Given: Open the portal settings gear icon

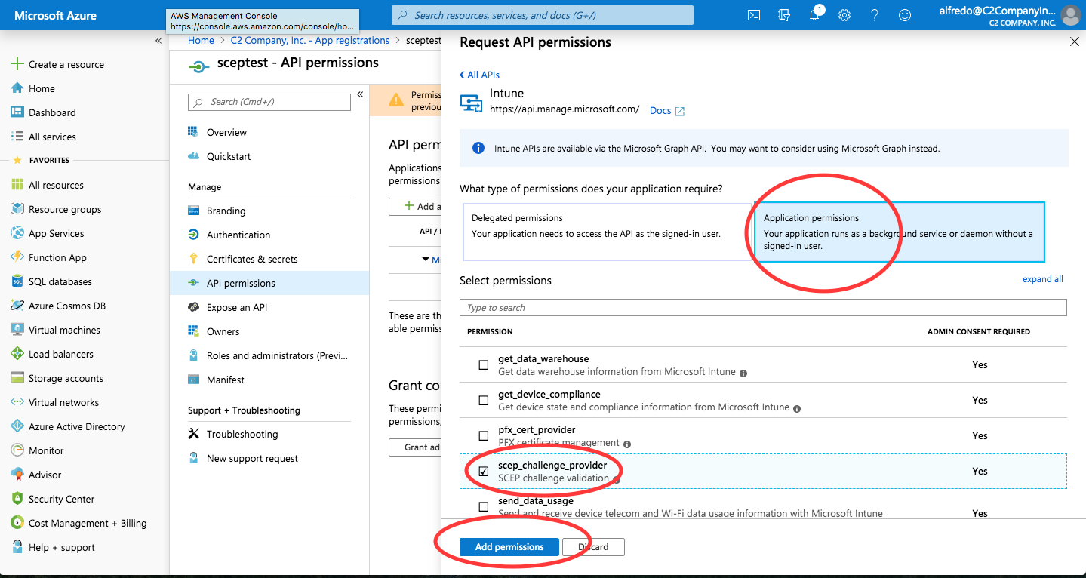Looking at the screenshot, I should point(844,15).
